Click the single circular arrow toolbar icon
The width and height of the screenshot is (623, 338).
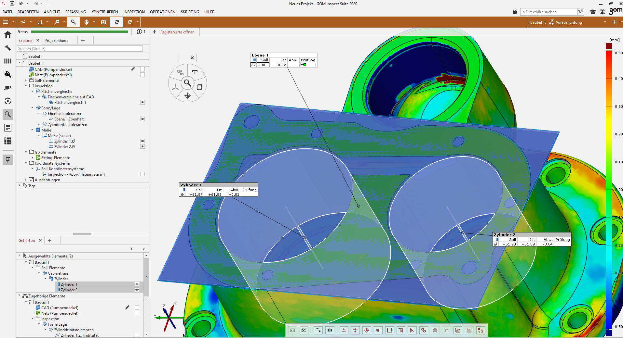click(x=130, y=22)
